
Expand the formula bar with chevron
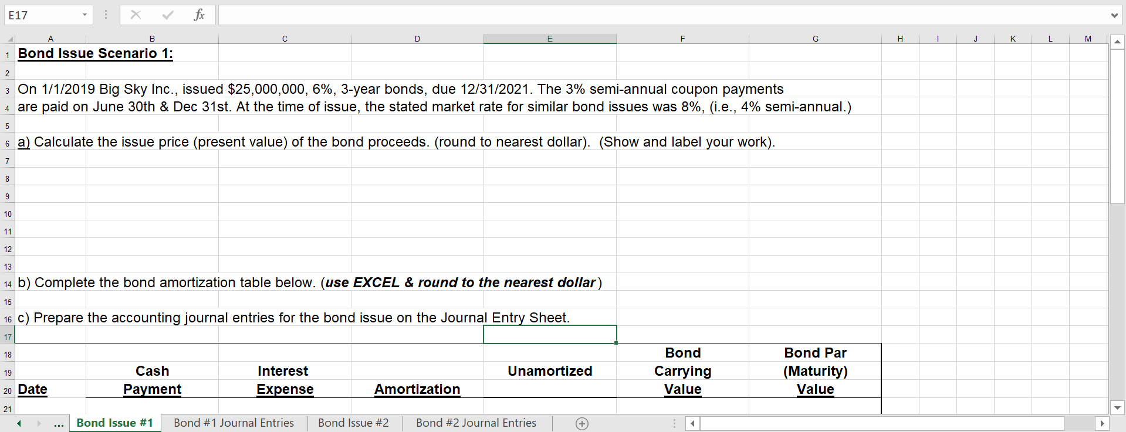pos(1114,15)
